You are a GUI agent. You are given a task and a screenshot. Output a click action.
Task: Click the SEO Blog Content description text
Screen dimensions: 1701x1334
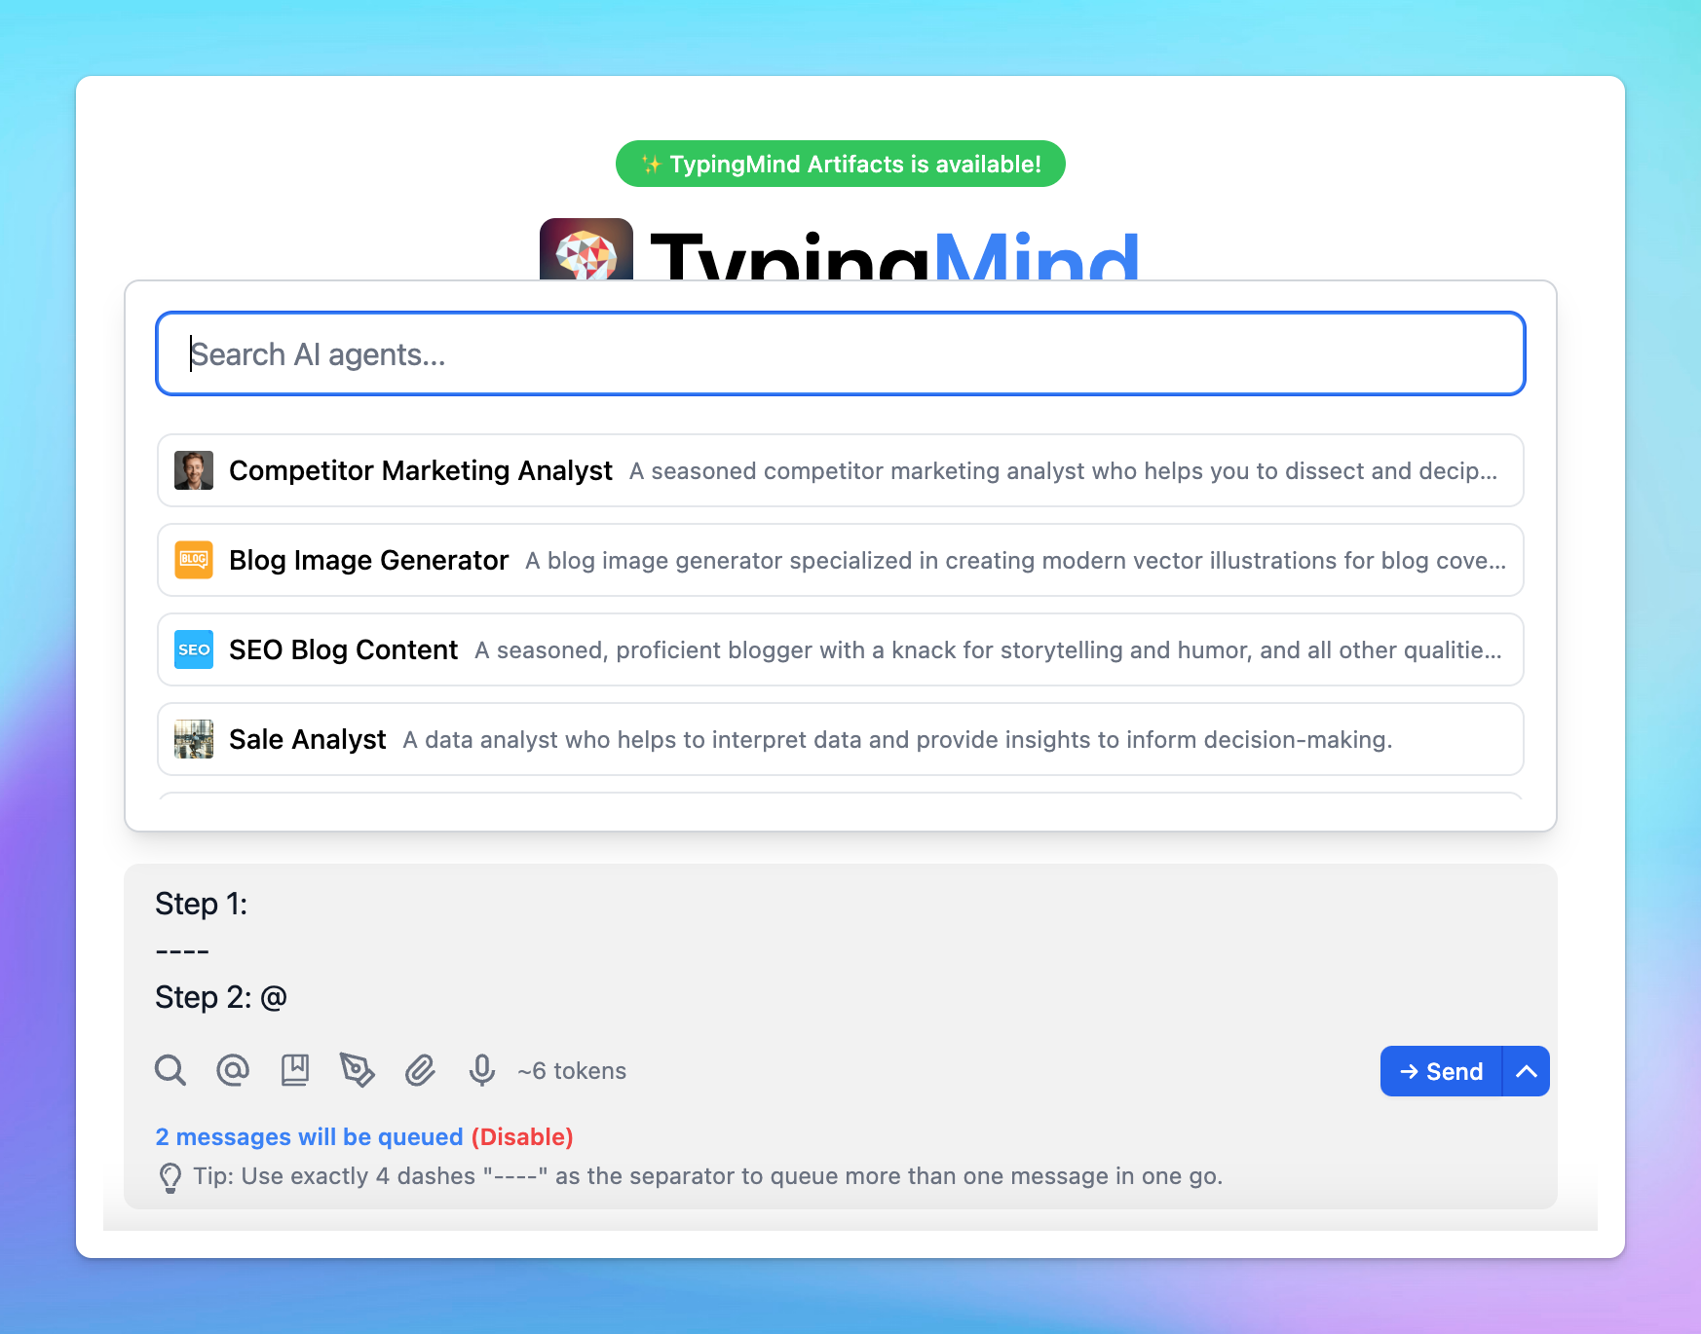[988, 650]
